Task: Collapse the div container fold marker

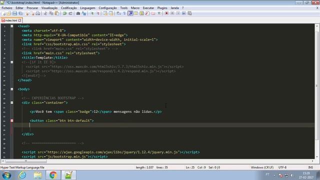Action: [x=12, y=102]
